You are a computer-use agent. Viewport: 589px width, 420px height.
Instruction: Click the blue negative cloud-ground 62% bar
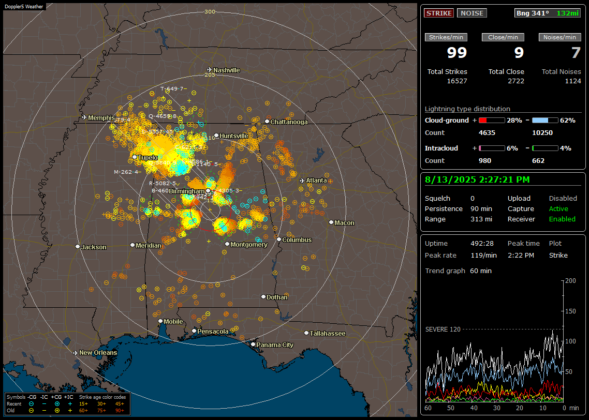(545, 121)
